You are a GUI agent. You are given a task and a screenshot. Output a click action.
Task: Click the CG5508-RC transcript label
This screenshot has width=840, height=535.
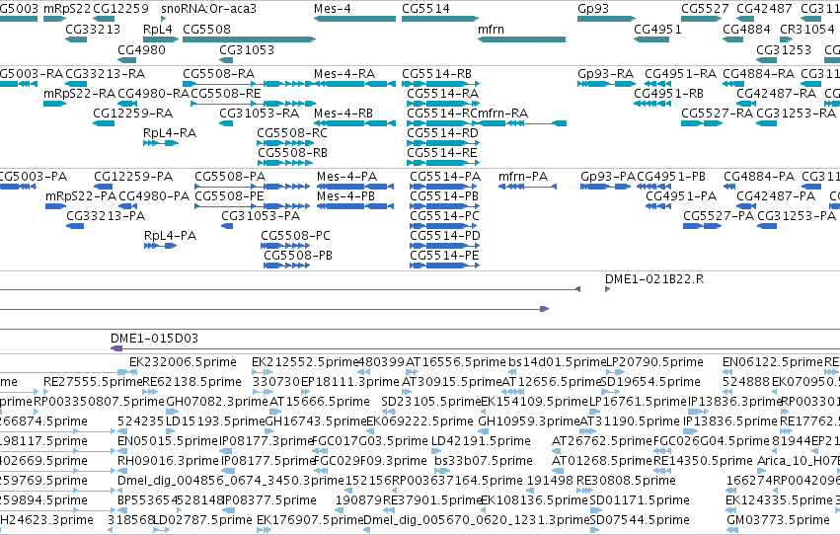pos(292,133)
